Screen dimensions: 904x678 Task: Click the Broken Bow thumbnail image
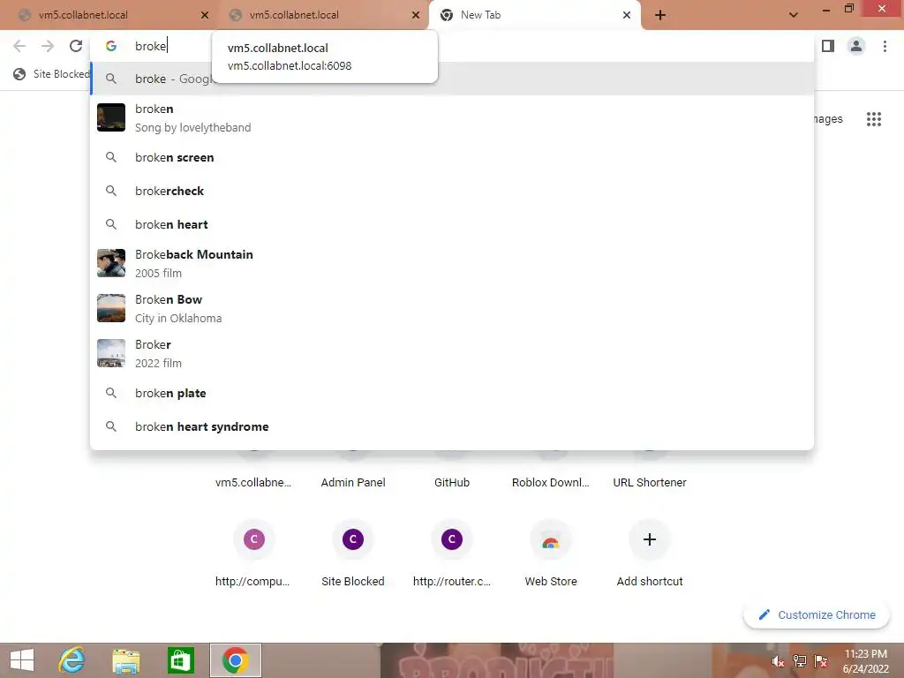(x=111, y=308)
